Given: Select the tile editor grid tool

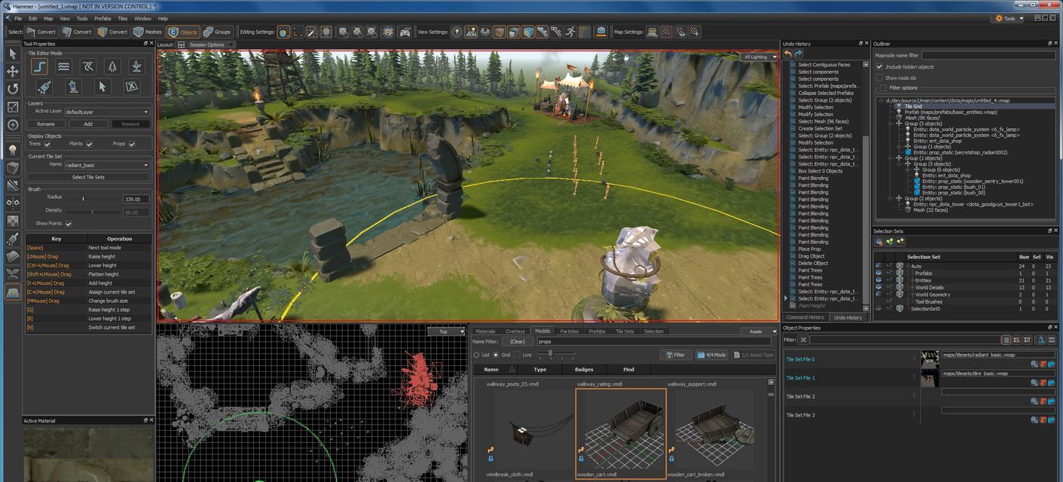Looking at the screenshot, I should click(13, 293).
